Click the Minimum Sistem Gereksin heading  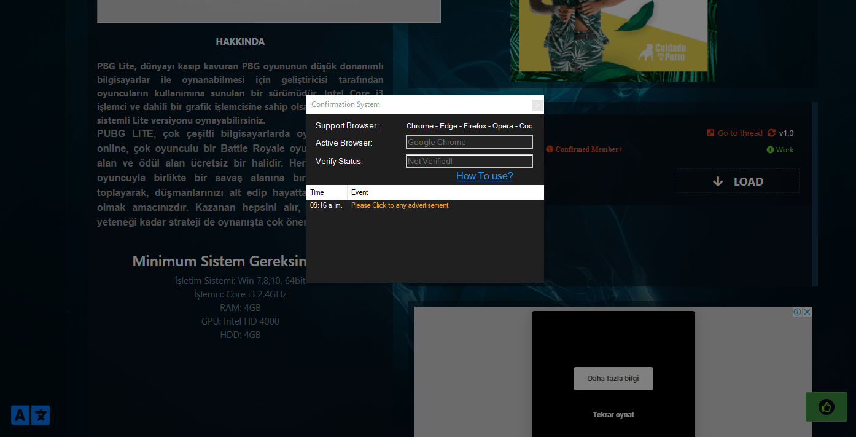(x=219, y=261)
